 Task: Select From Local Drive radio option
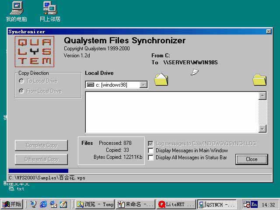(21, 91)
